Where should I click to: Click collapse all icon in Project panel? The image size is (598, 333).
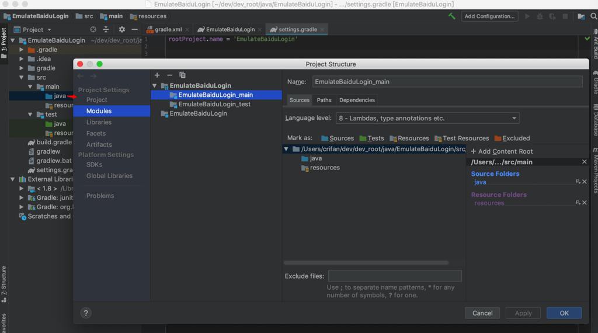click(x=106, y=29)
